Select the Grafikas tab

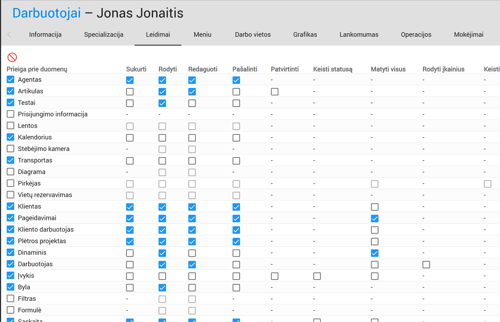305,35
